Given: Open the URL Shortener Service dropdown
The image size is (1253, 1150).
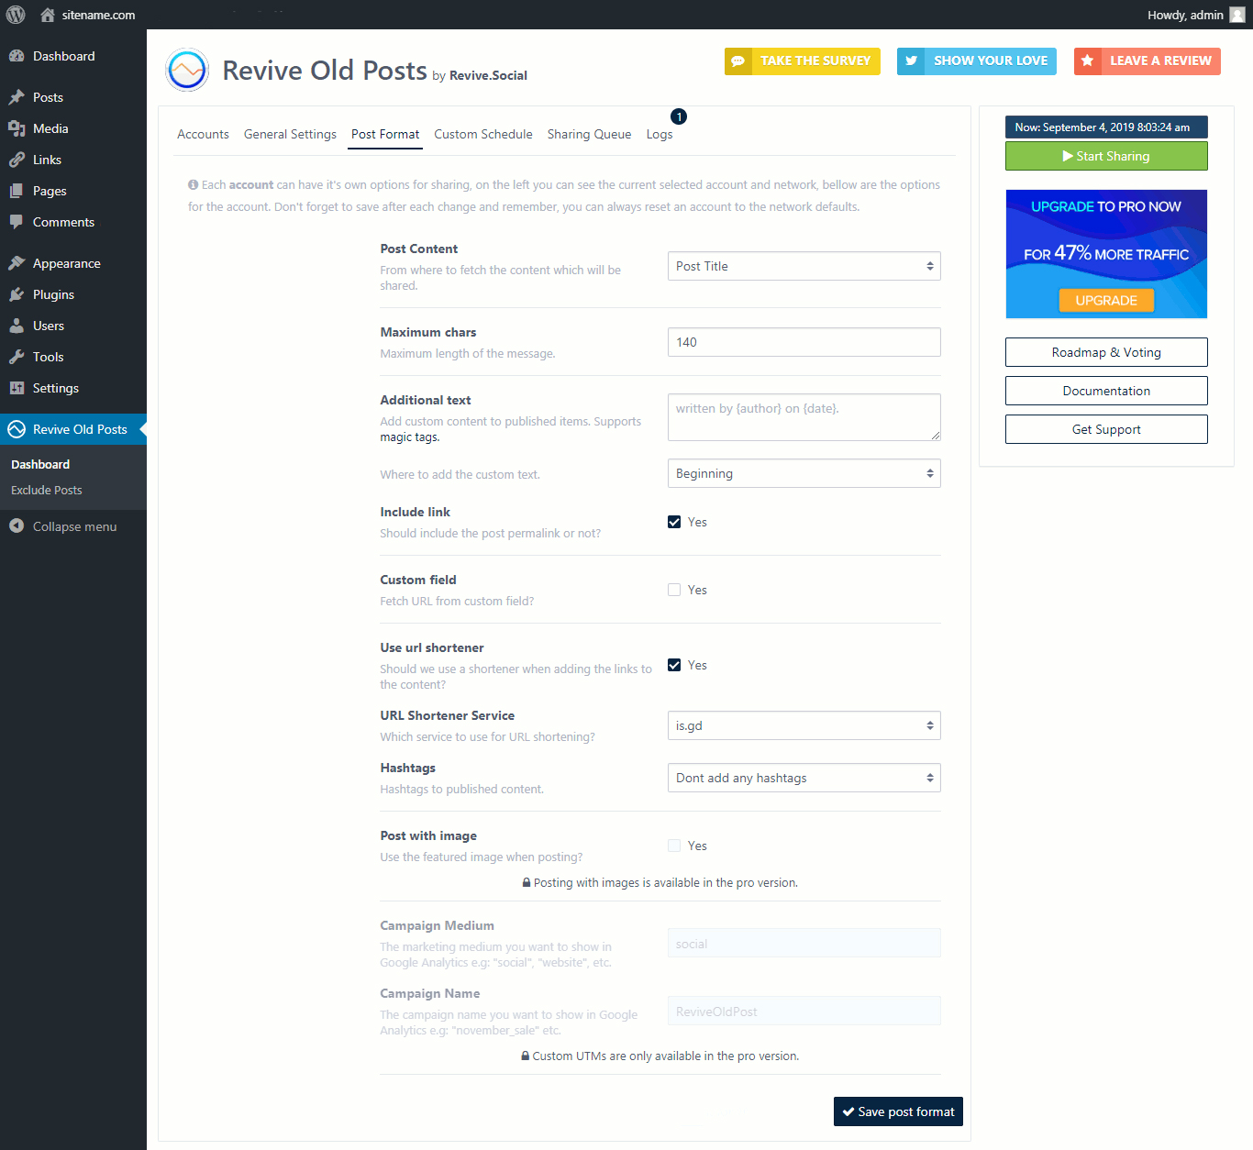Looking at the screenshot, I should [x=804, y=725].
